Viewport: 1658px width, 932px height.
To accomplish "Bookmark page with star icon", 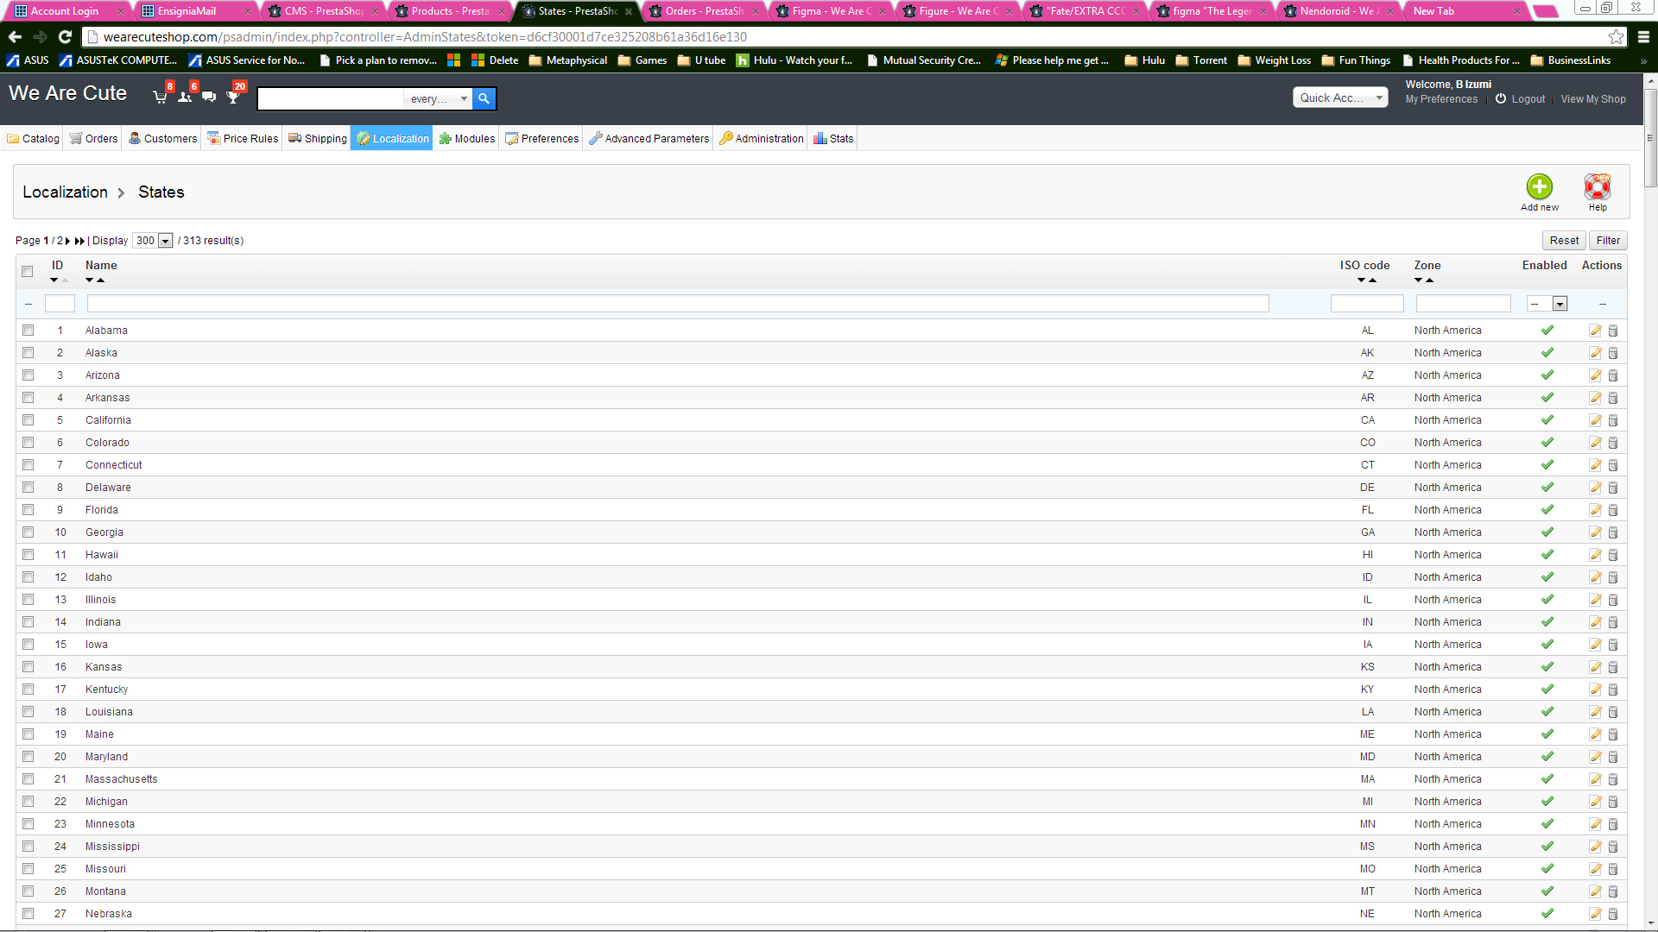I will coord(1616,36).
